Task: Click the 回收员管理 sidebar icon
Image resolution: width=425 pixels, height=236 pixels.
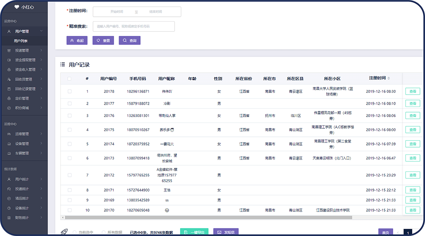Action: coord(9,80)
